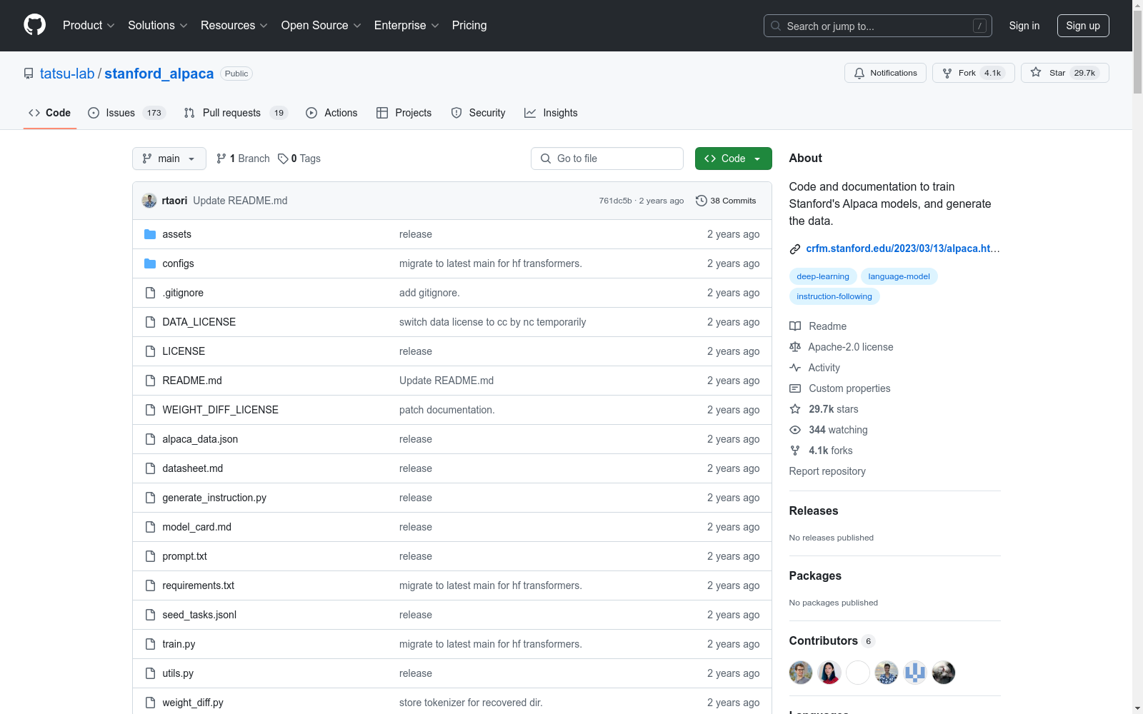Expand the Enterprise menu

406,25
